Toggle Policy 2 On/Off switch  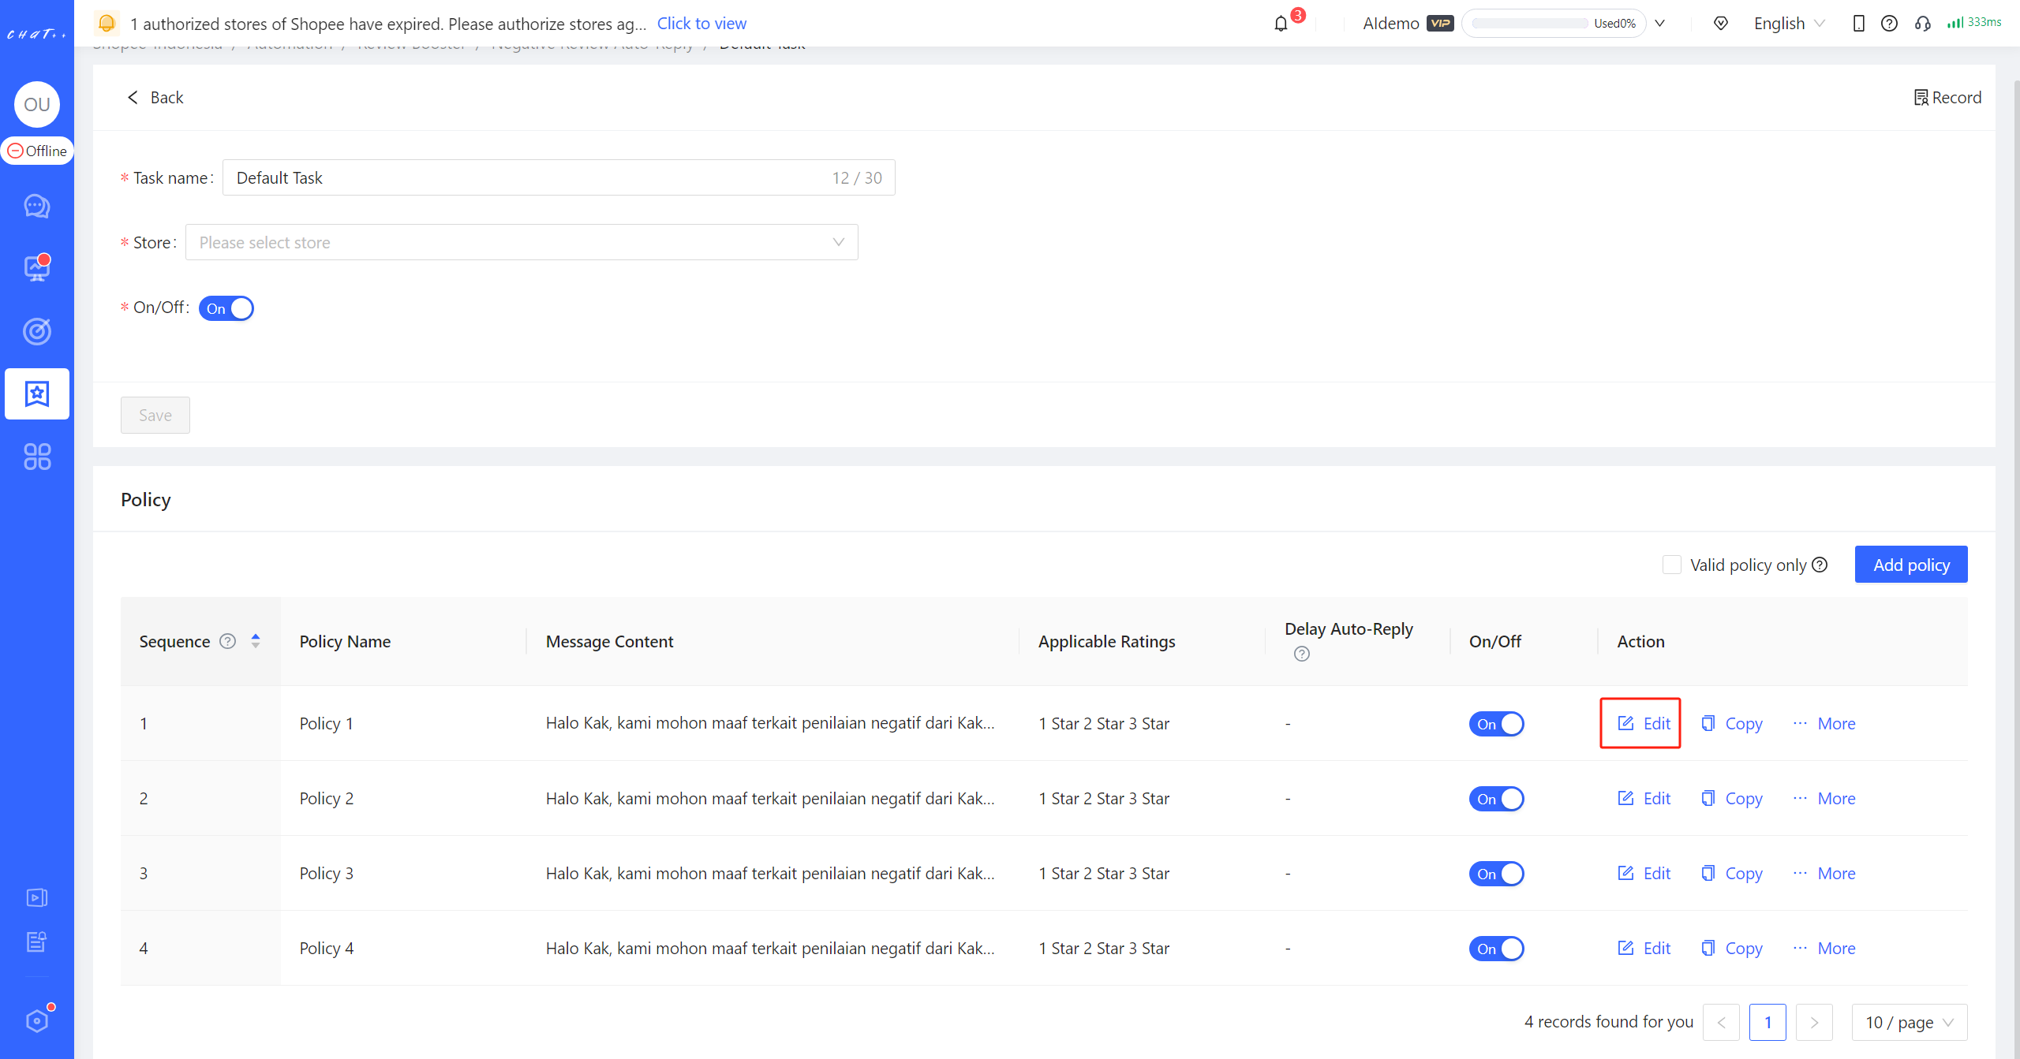point(1496,799)
